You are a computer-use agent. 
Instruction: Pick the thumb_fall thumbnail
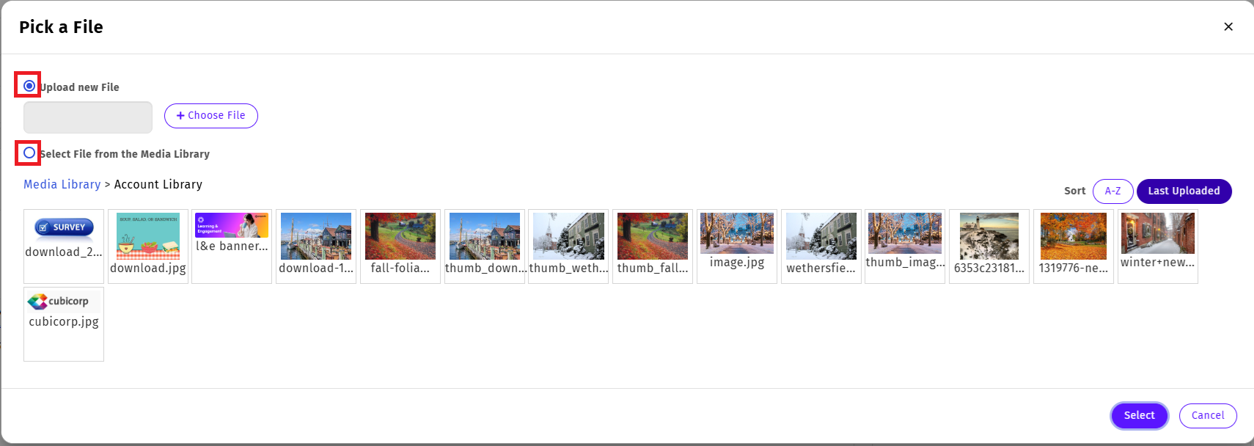coord(653,246)
